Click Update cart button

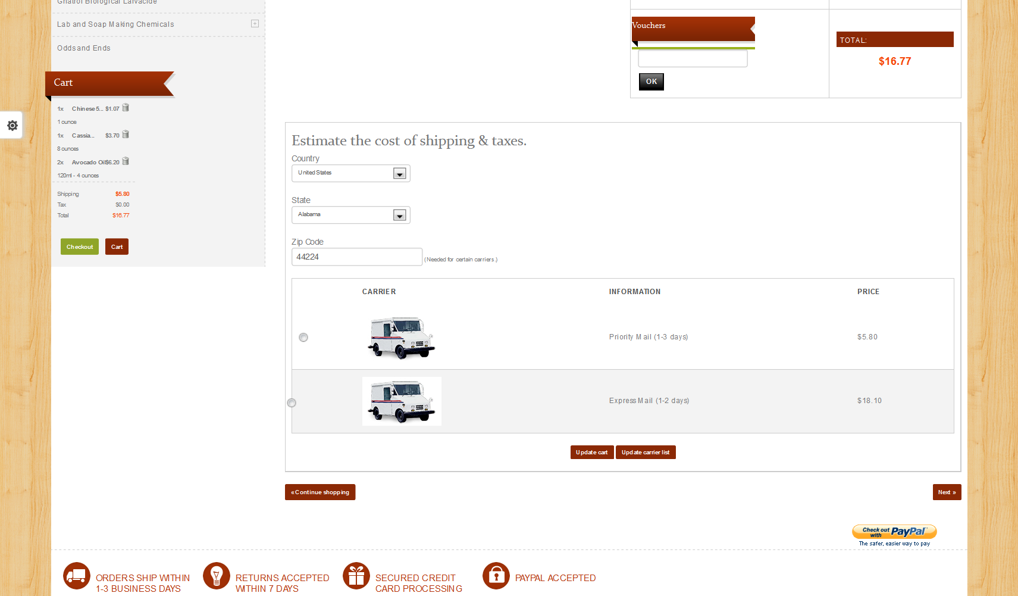[592, 453]
